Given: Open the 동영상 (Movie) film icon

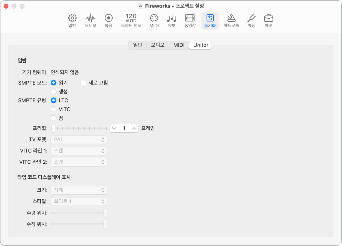Looking at the screenshot, I should [x=190, y=21].
